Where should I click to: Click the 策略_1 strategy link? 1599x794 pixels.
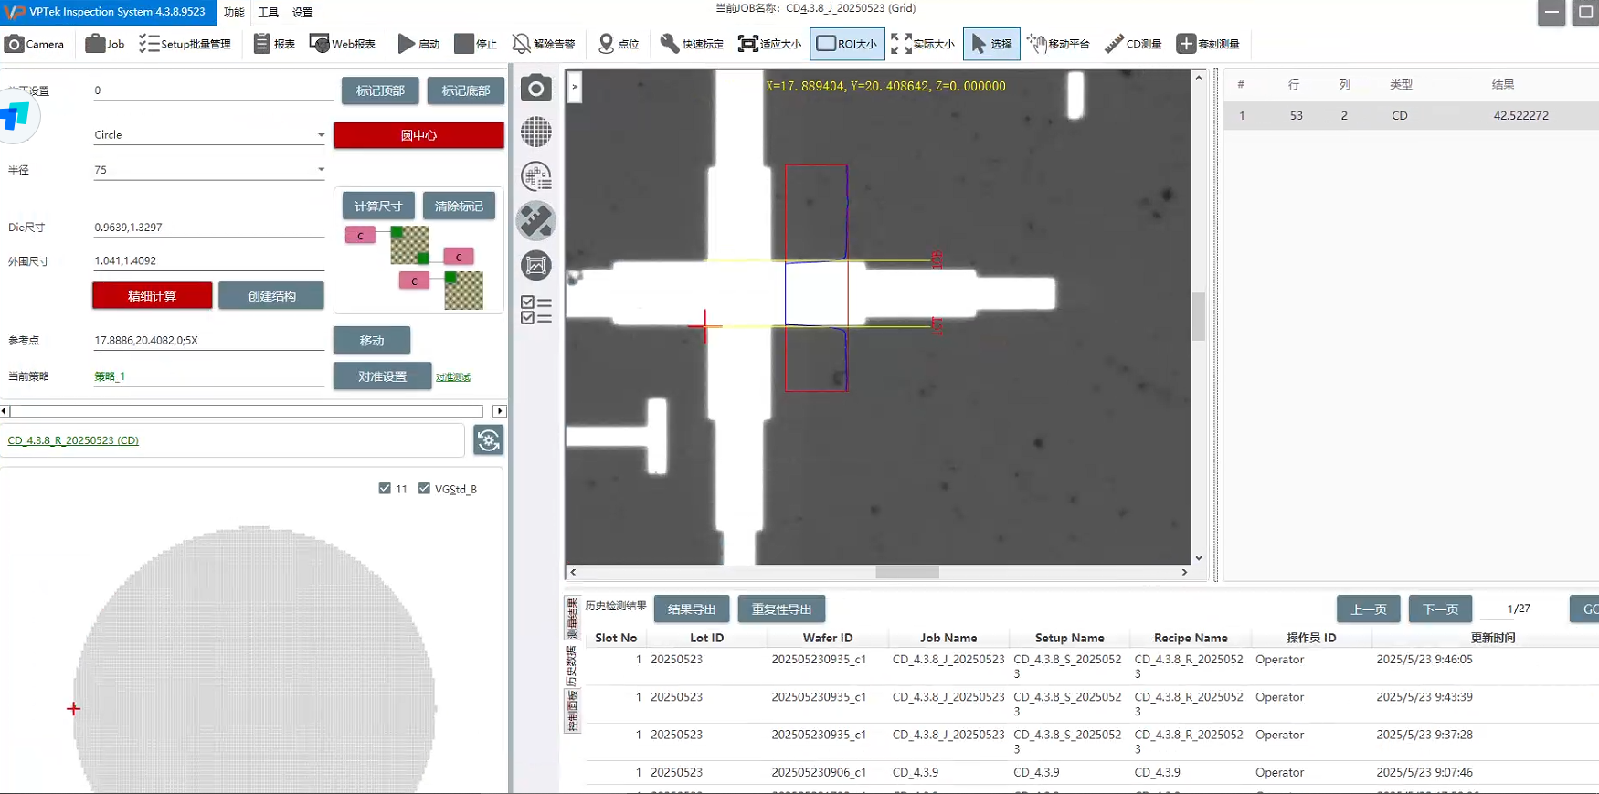[x=110, y=376]
